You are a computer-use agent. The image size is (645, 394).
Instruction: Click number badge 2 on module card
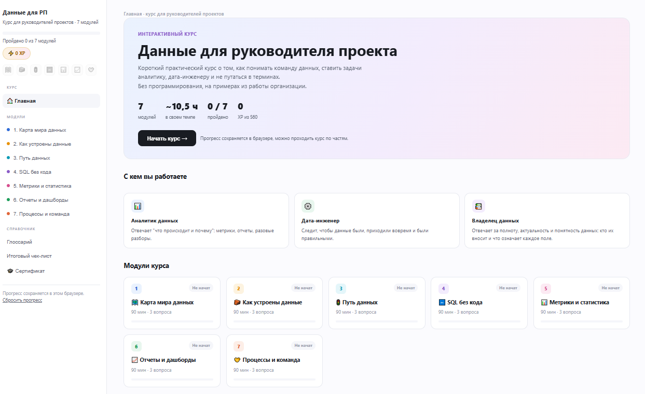pyautogui.click(x=239, y=289)
